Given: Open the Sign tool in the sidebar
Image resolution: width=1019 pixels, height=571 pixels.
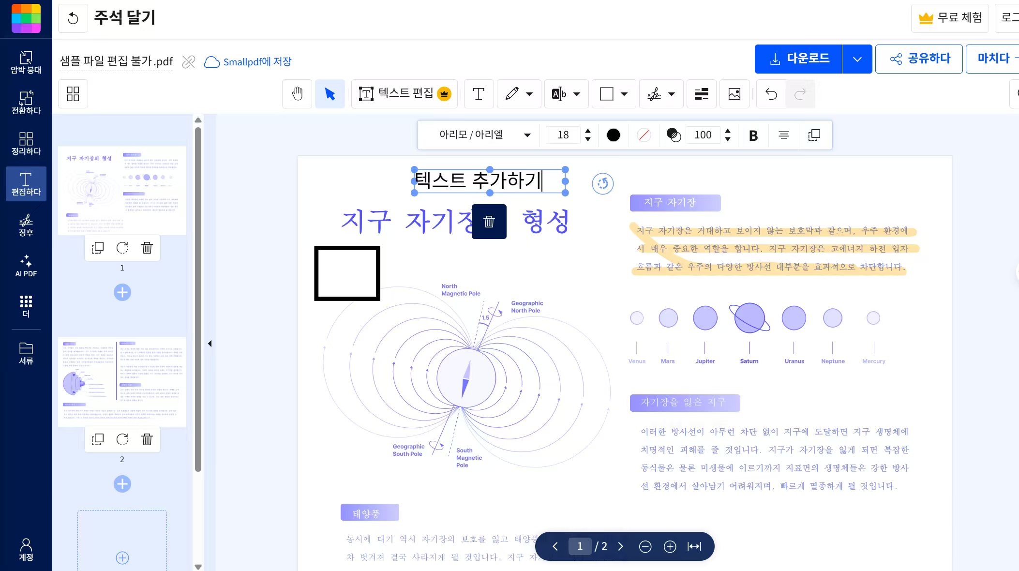Looking at the screenshot, I should [x=26, y=225].
